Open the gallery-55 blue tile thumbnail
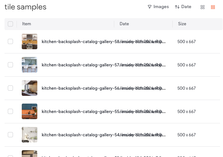223x157 pixels. pyautogui.click(x=30, y=111)
